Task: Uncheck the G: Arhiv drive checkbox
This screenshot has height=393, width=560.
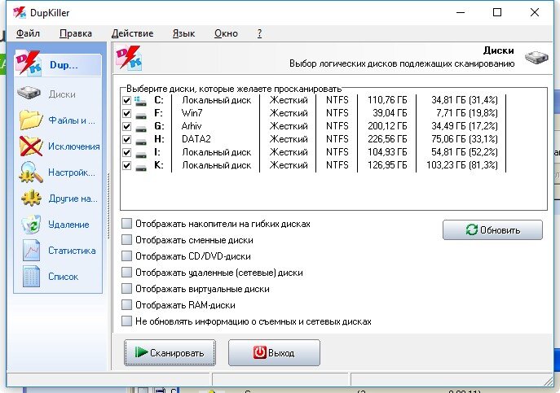Action: pos(126,127)
